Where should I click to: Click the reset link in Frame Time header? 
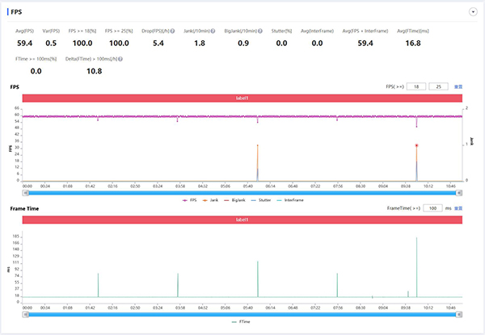point(458,208)
